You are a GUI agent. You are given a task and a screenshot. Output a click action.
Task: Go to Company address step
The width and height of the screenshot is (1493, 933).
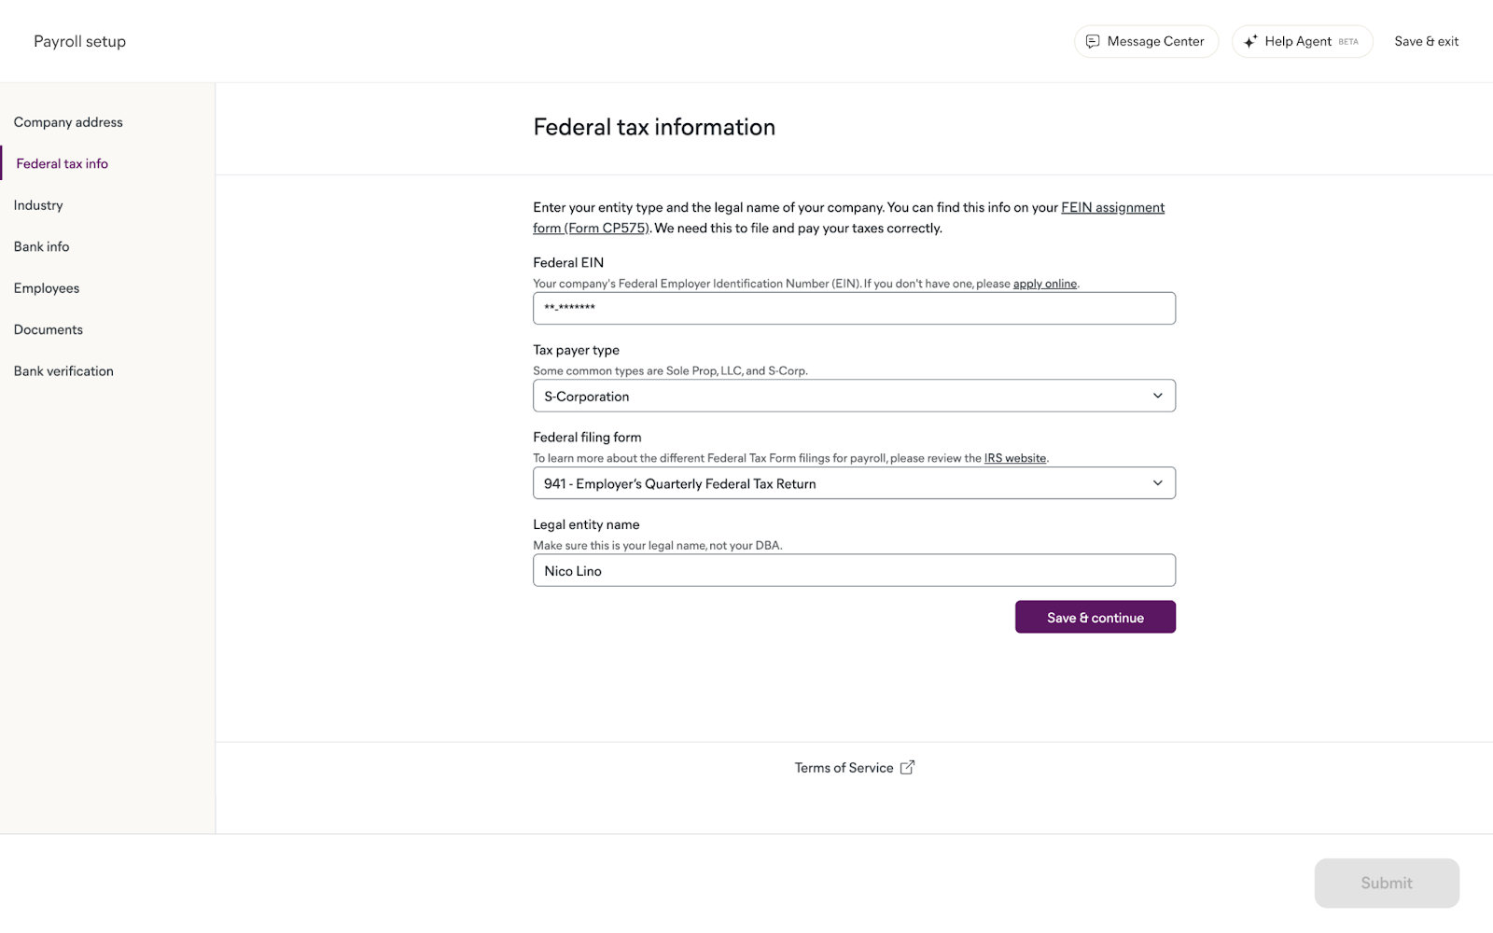click(x=68, y=122)
